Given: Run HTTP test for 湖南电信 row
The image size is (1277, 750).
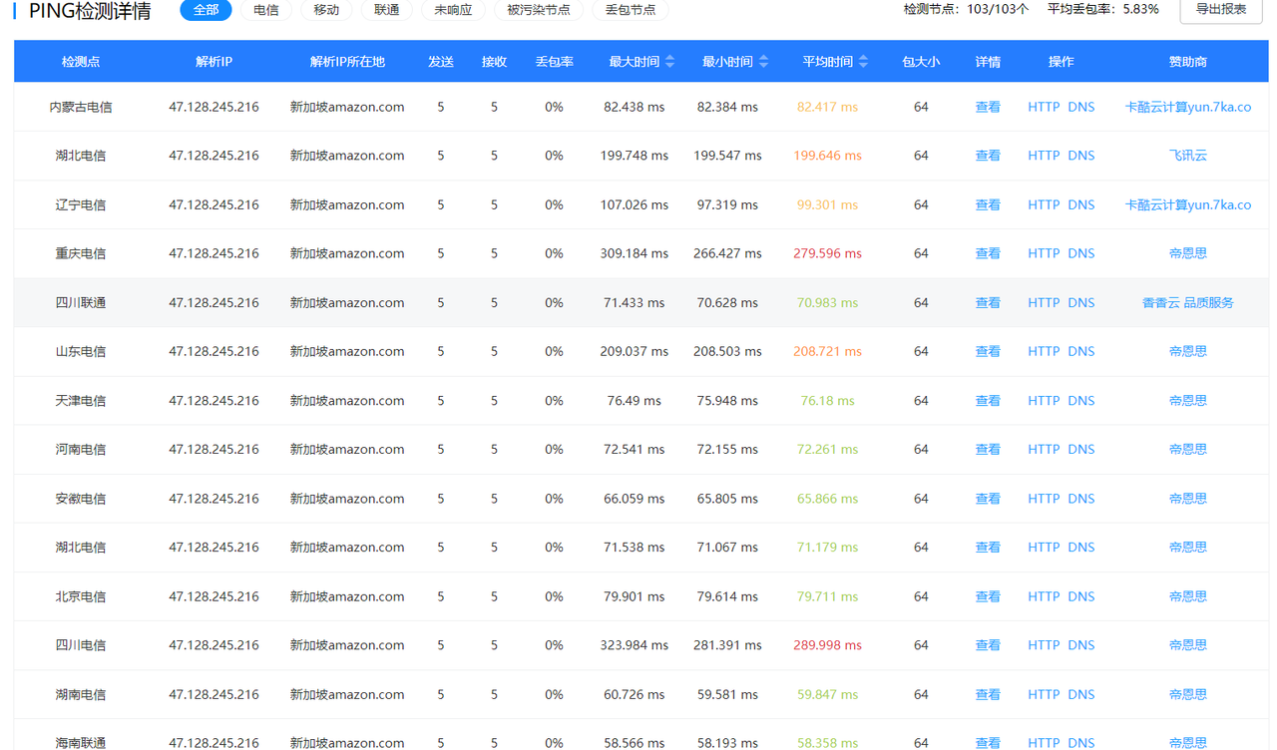Looking at the screenshot, I should [1044, 694].
